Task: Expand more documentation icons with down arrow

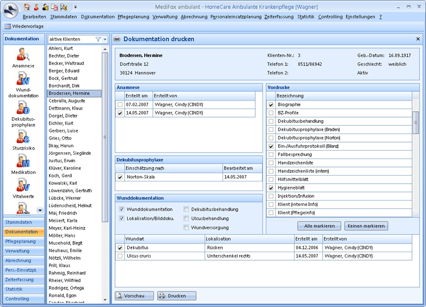Action: [x=39, y=211]
